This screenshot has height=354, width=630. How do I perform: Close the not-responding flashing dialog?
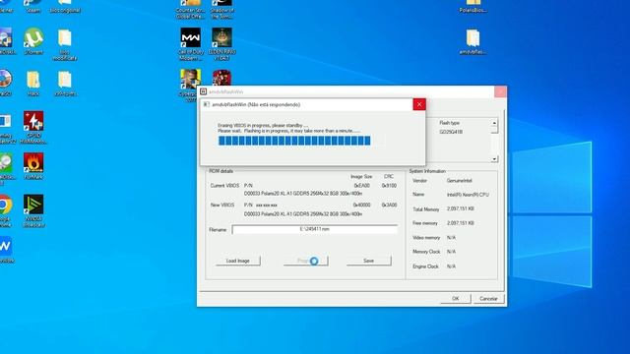tap(419, 104)
